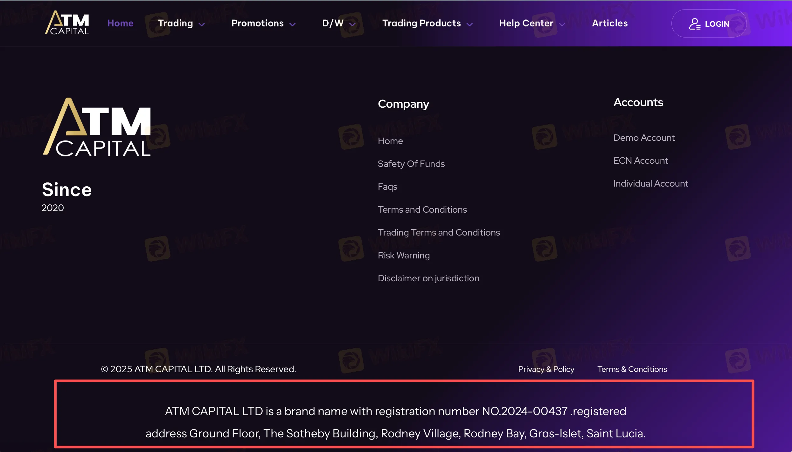Select the ECN Account link
Viewport: 792px width, 452px height.
[641, 161]
